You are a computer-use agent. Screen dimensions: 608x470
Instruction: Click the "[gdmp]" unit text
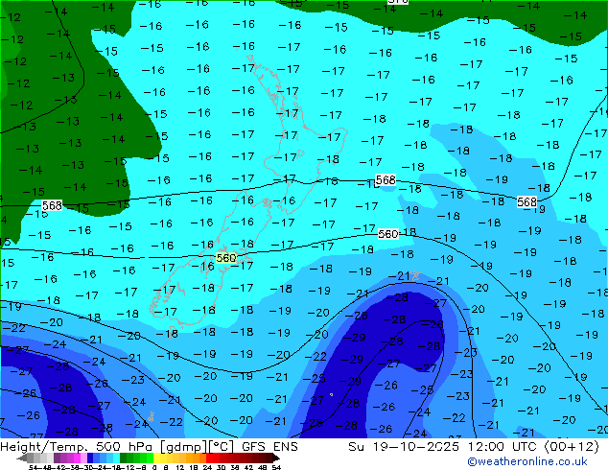pos(184,447)
